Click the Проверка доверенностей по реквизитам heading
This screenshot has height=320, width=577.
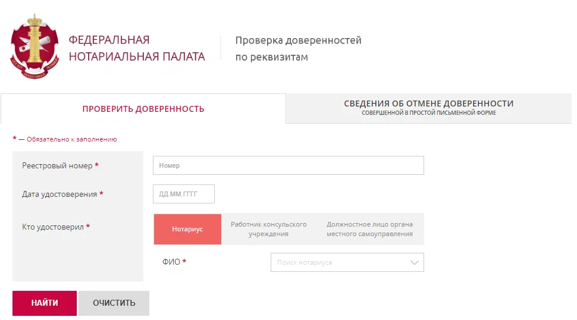point(298,49)
